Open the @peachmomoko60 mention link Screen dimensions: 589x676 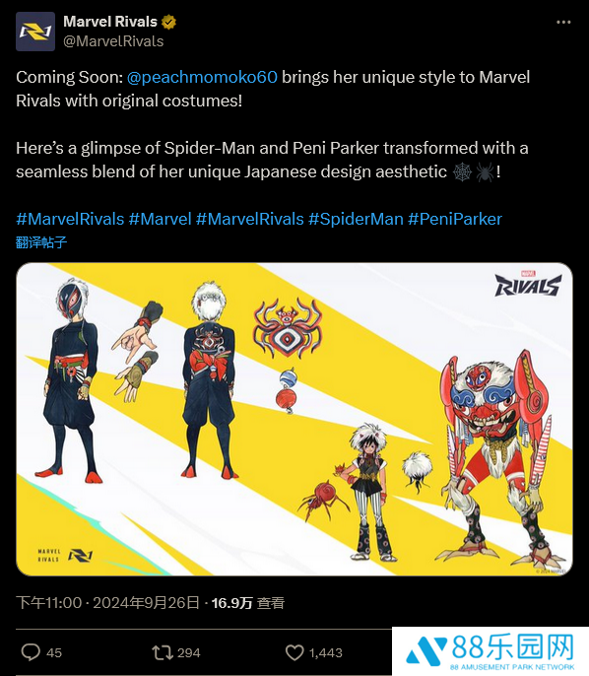pos(202,77)
